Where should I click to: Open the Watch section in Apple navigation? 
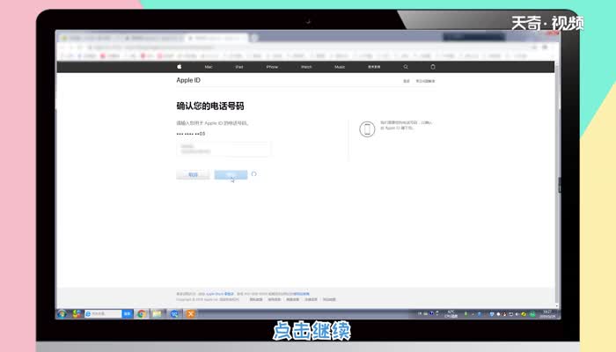coord(306,67)
